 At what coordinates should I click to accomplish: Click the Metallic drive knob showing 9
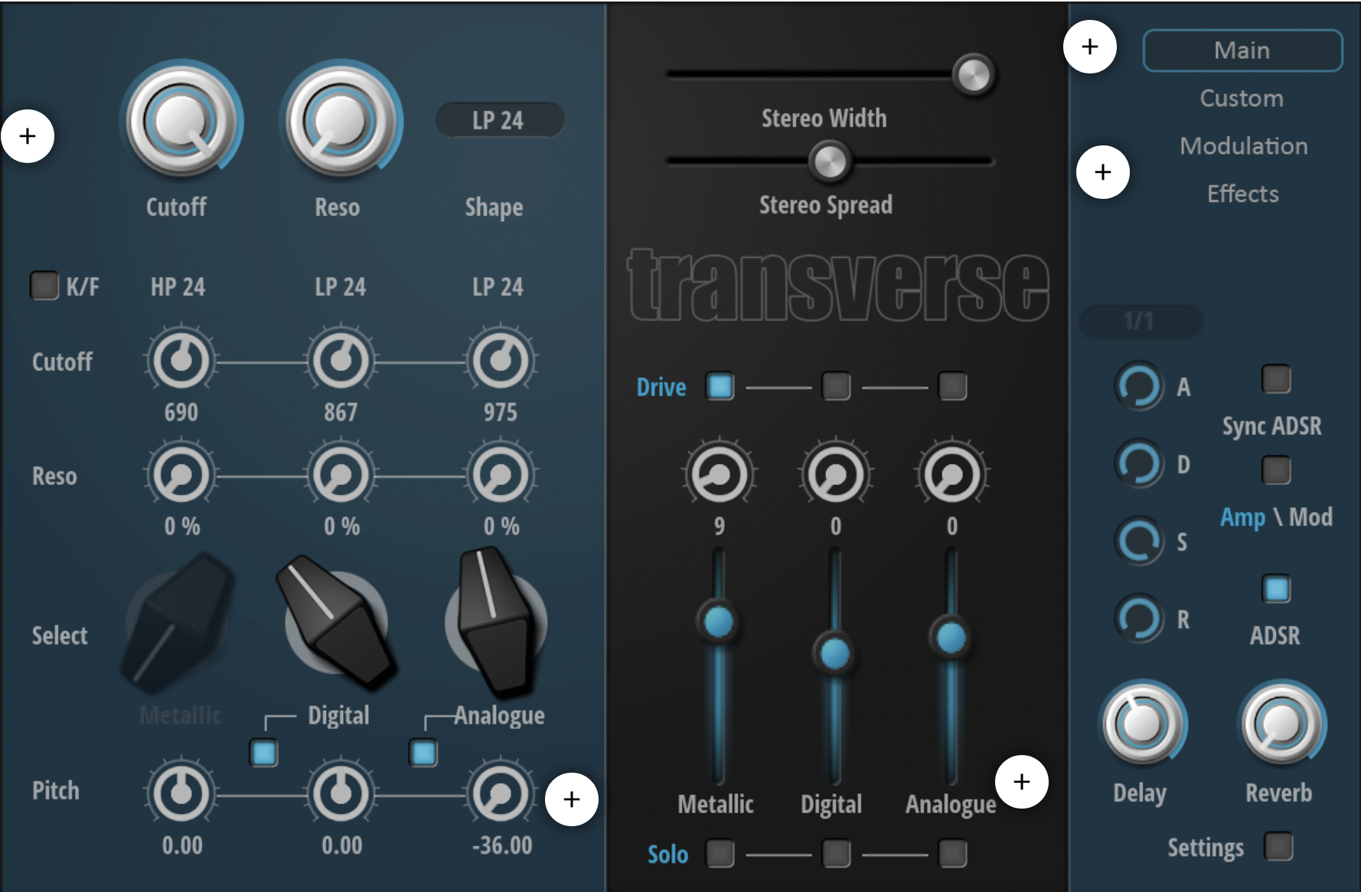tap(720, 475)
